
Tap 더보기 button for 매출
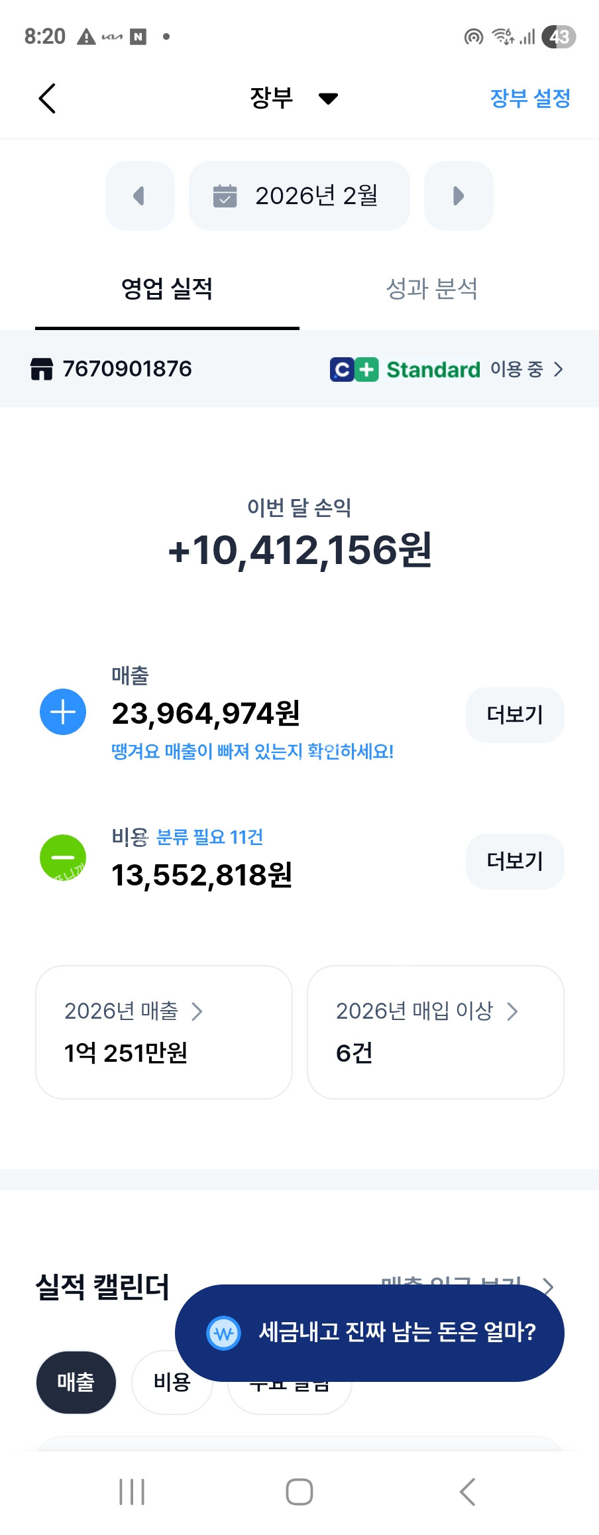tap(515, 715)
